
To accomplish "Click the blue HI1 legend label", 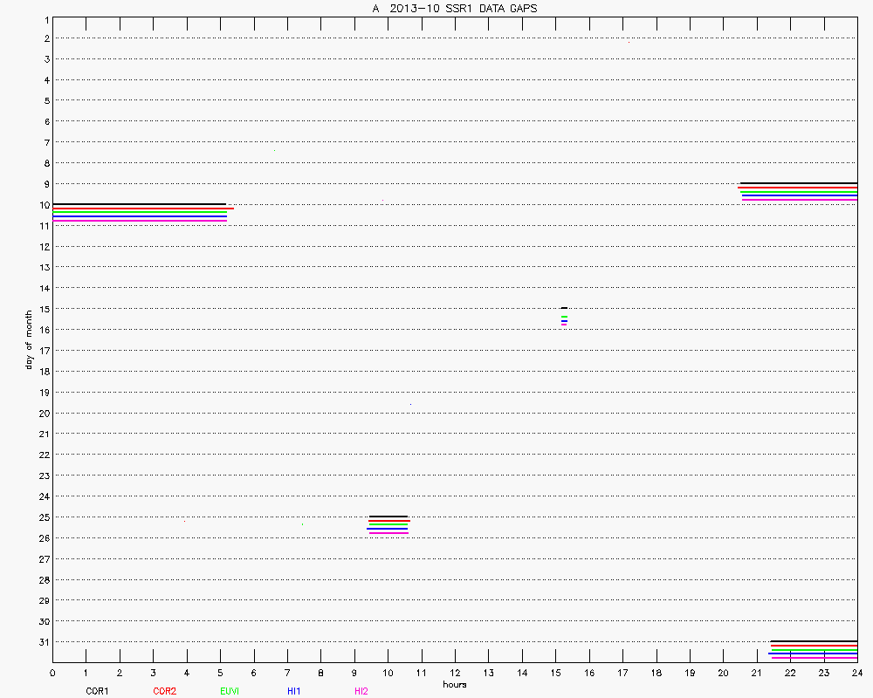I will (294, 691).
